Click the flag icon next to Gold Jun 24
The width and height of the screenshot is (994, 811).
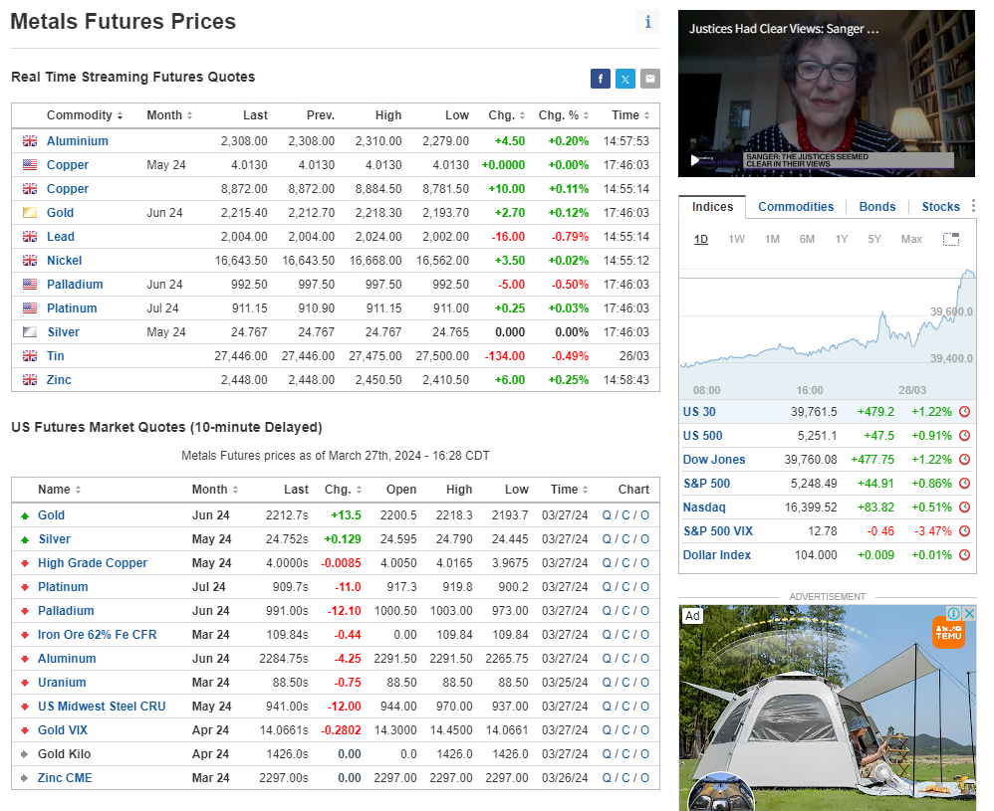point(30,213)
